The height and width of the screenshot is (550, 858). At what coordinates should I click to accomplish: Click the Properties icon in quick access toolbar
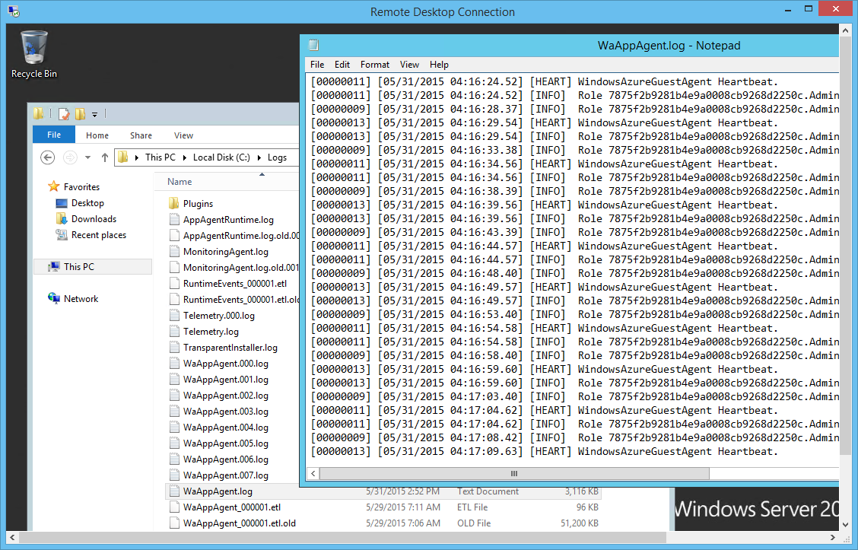click(64, 114)
